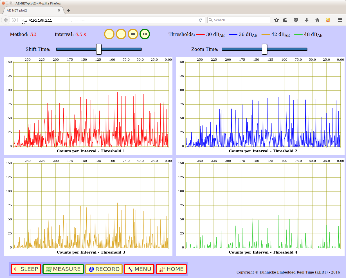Click the Zoom Time slider handle
Viewport: 346px width, 278px height.
264,49
